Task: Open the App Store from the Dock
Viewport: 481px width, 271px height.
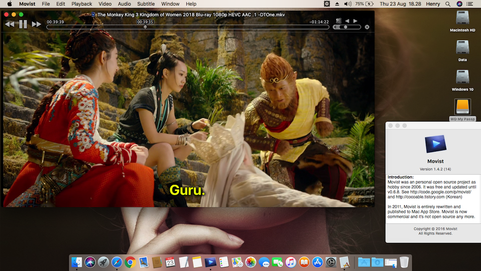Action: [x=318, y=262]
